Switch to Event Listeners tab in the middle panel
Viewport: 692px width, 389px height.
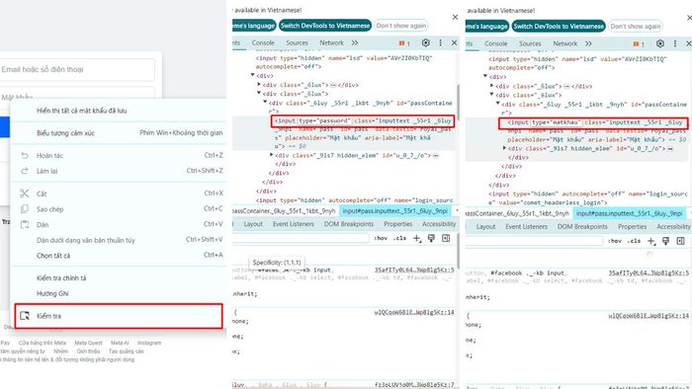[293, 224]
